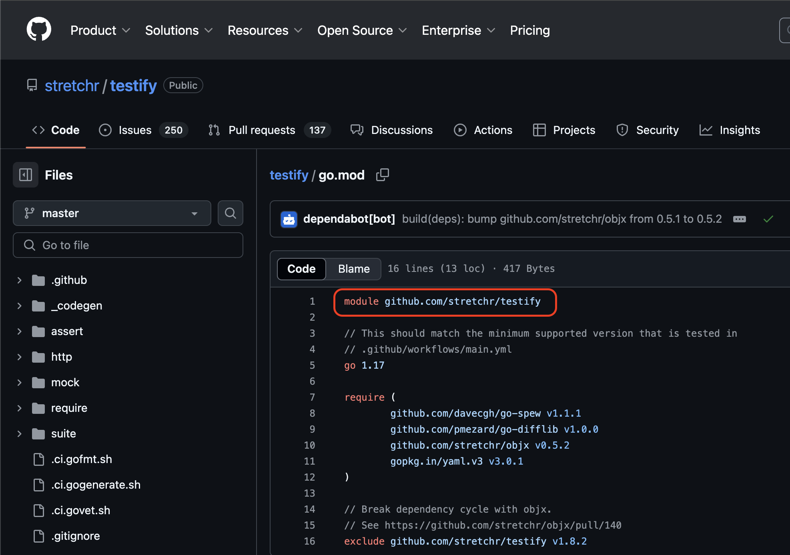Open the Resources navigation dropdown
Screen dimensions: 790x555
265,30
